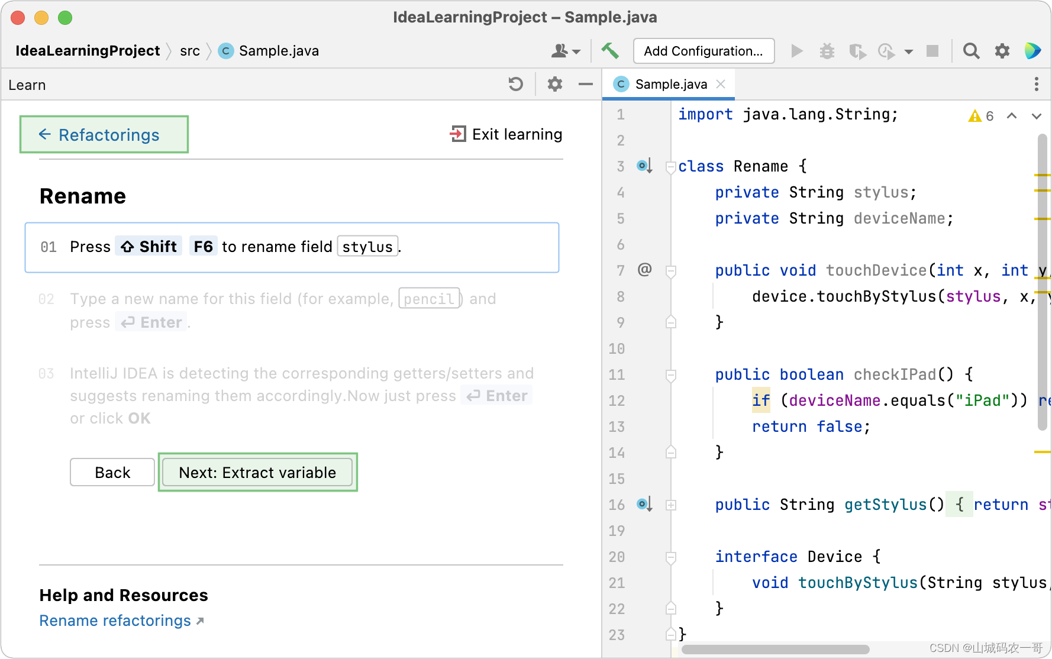The height and width of the screenshot is (659, 1052).
Task: Click touchByStylus in interface Device
Action: tap(858, 583)
